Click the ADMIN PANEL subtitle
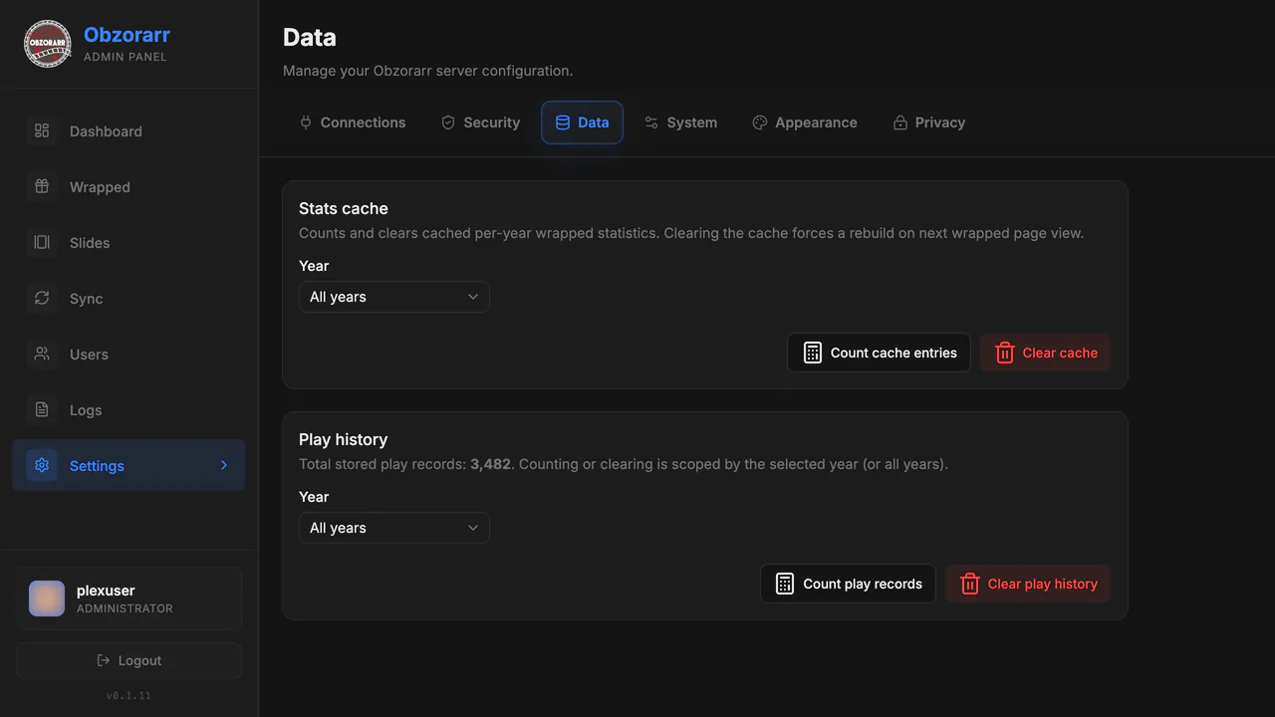The width and height of the screenshot is (1275, 717). tap(126, 57)
